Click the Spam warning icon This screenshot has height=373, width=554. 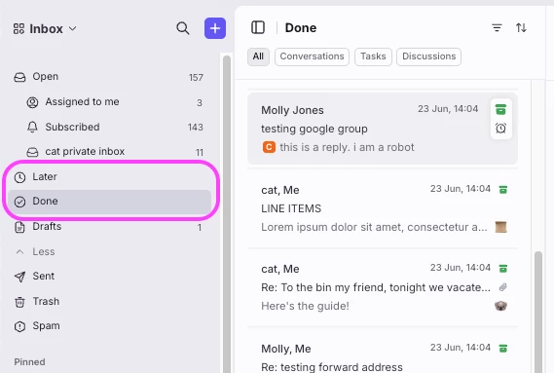[x=19, y=326]
